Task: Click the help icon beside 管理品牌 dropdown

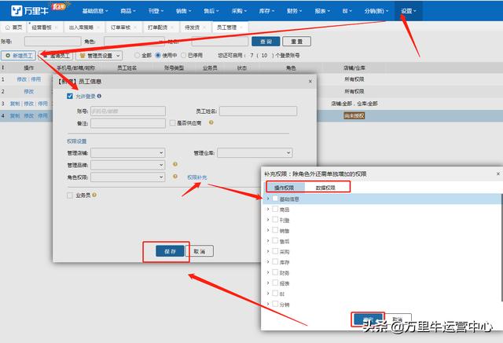Action: [175, 164]
